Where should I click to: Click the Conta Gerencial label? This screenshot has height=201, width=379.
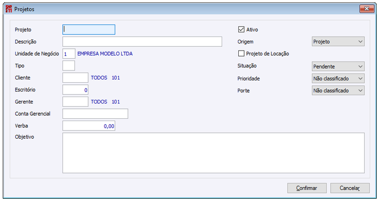pos(33,114)
